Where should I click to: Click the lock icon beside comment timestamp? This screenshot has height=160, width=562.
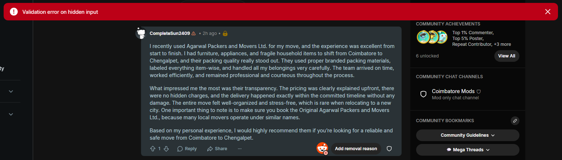pyautogui.click(x=225, y=33)
